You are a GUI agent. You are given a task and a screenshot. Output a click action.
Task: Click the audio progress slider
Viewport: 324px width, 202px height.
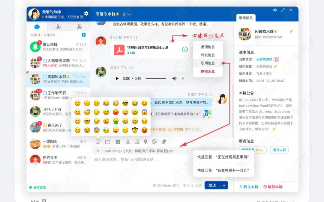156,78
